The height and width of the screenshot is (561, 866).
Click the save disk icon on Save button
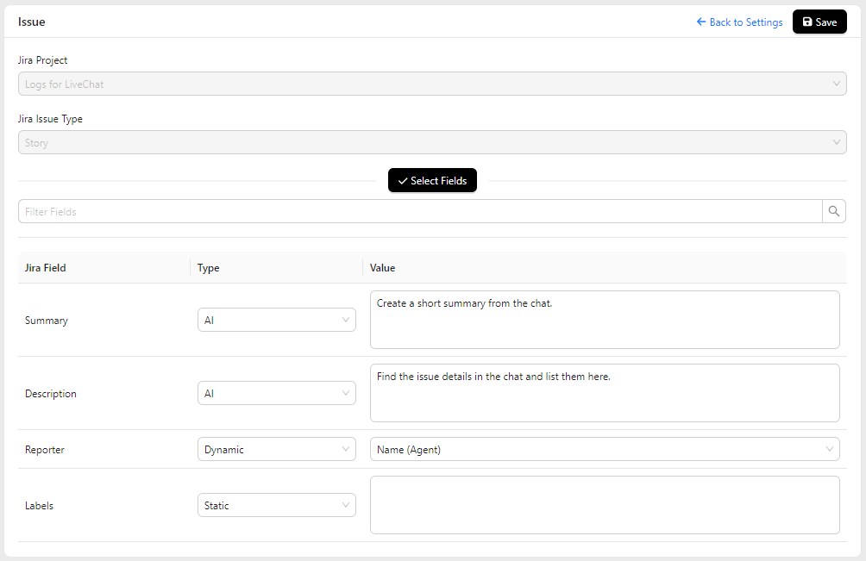click(806, 22)
